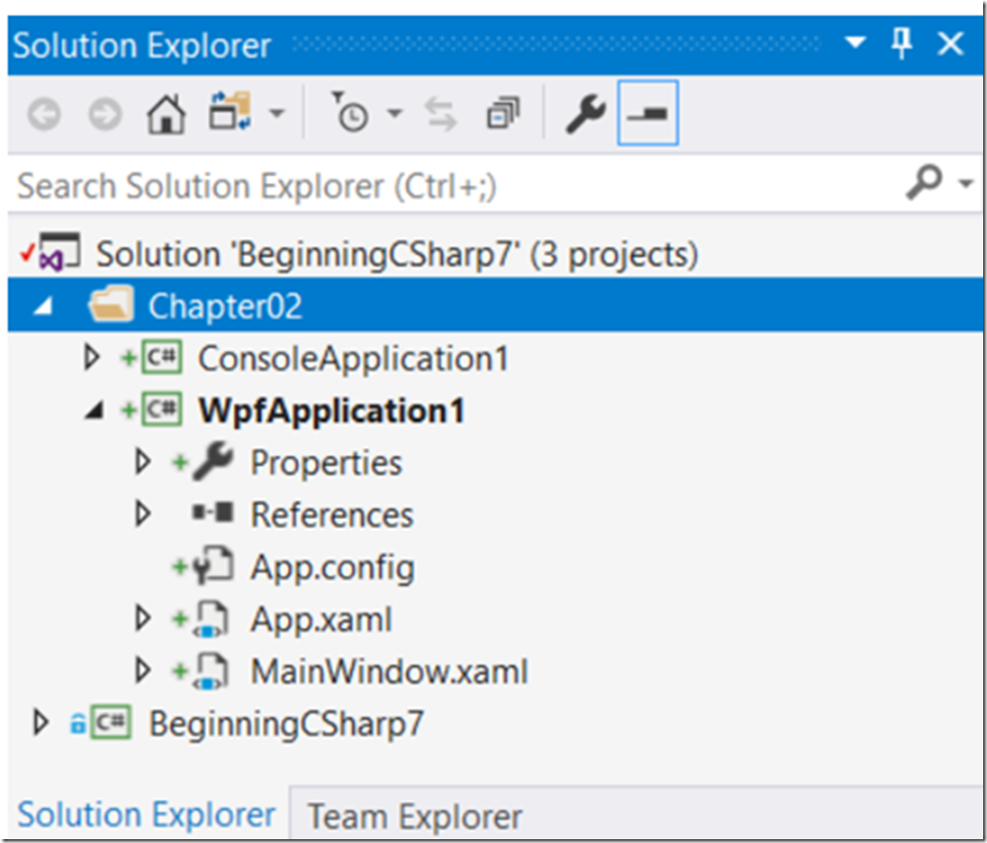Click the Home icon in Solution Explorer toolbar
The width and height of the screenshot is (987, 843).
pyautogui.click(x=165, y=111)
